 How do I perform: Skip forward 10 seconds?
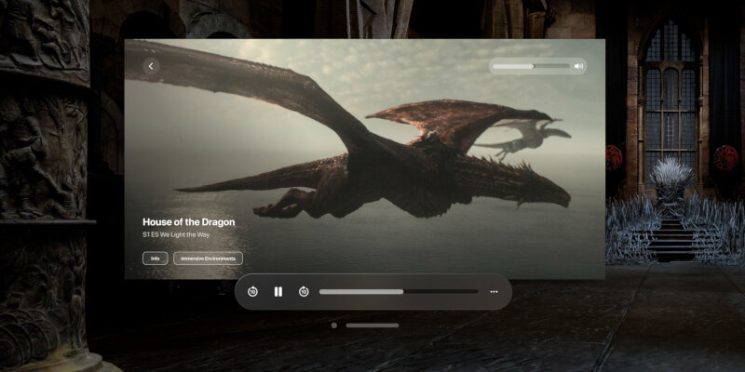click(304, 292)
